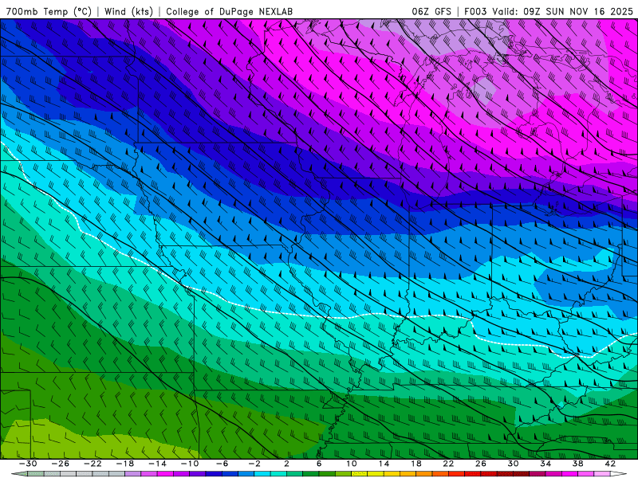Click the '2' color scale label
This screenshot has height=478, width=638.
tap(287, 464)
